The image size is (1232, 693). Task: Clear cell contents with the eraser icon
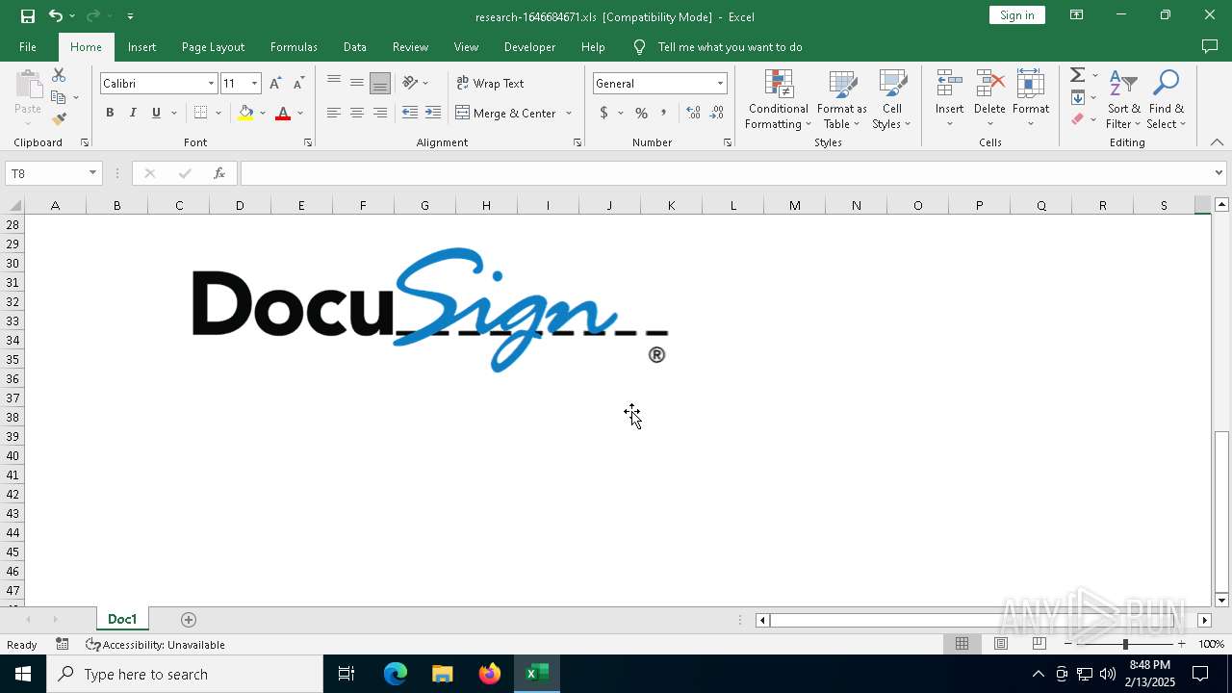point(1078,119)
